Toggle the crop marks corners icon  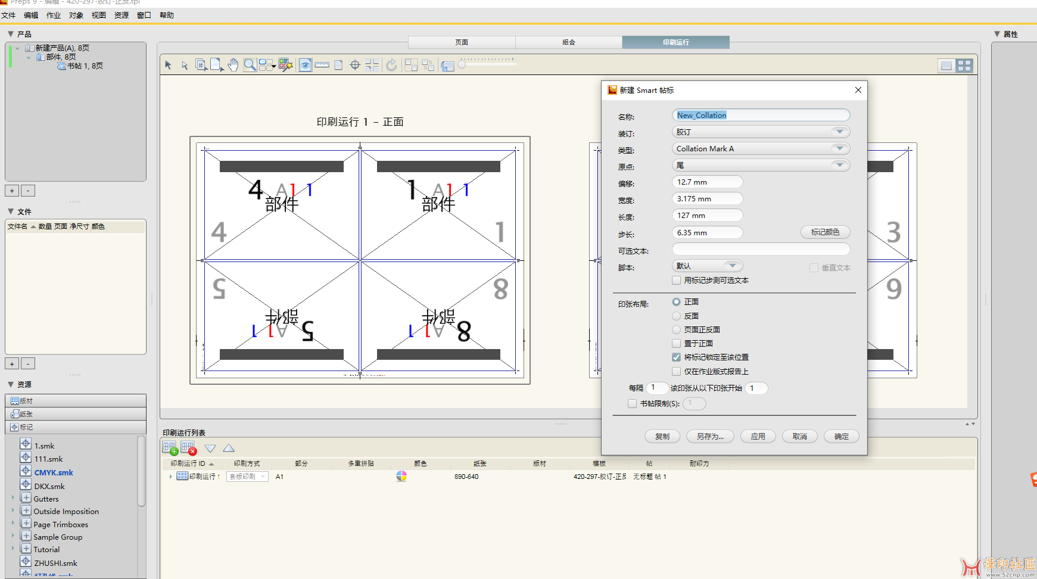tap(372, 65)
